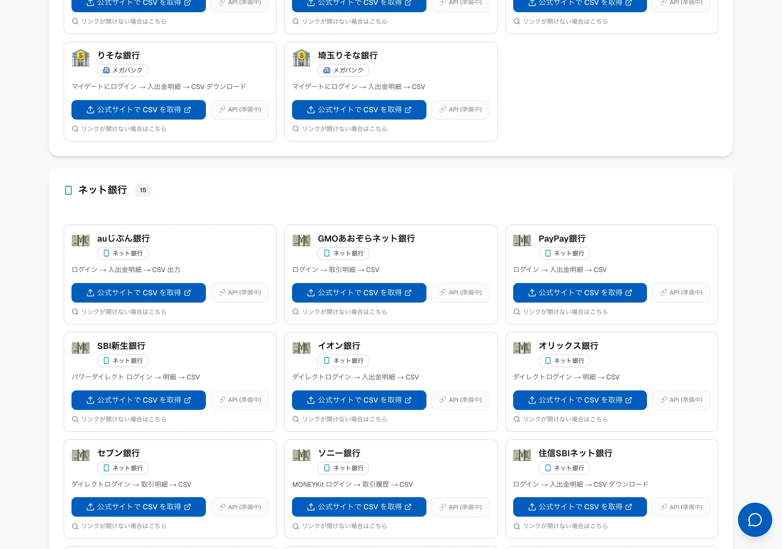Screen dimensions: 782x549
Task: Open リンクが開けない場合はこちら link under SBI新生銀行
Action: (124, 419)
